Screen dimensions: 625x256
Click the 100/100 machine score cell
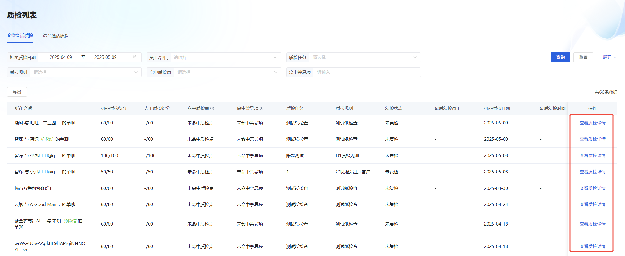pos(110,155)
